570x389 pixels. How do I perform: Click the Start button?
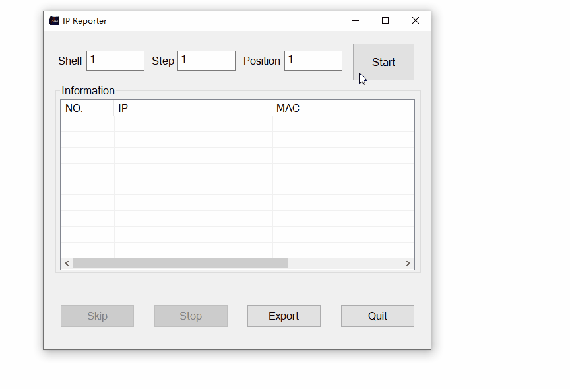(x=383, y=62)
